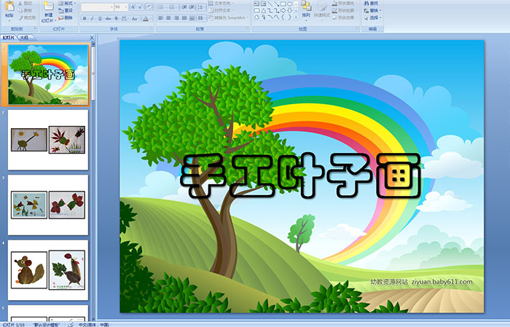This screenshot has width=510, height=327.
Task: Click Convert to SmartArt button
Action: 228,17
